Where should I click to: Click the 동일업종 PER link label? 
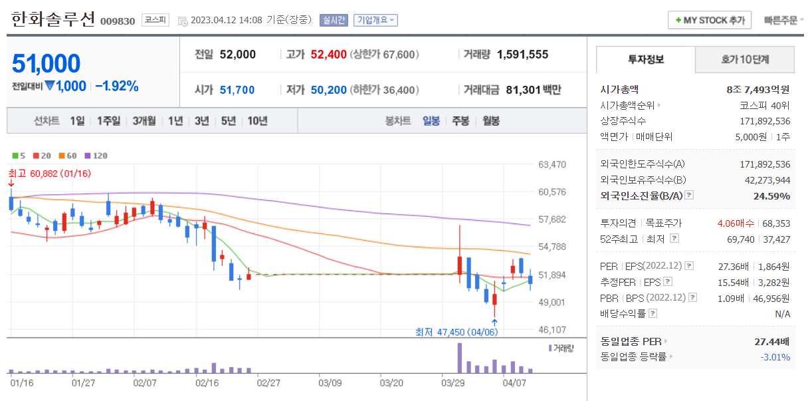[x=631, y=341]
